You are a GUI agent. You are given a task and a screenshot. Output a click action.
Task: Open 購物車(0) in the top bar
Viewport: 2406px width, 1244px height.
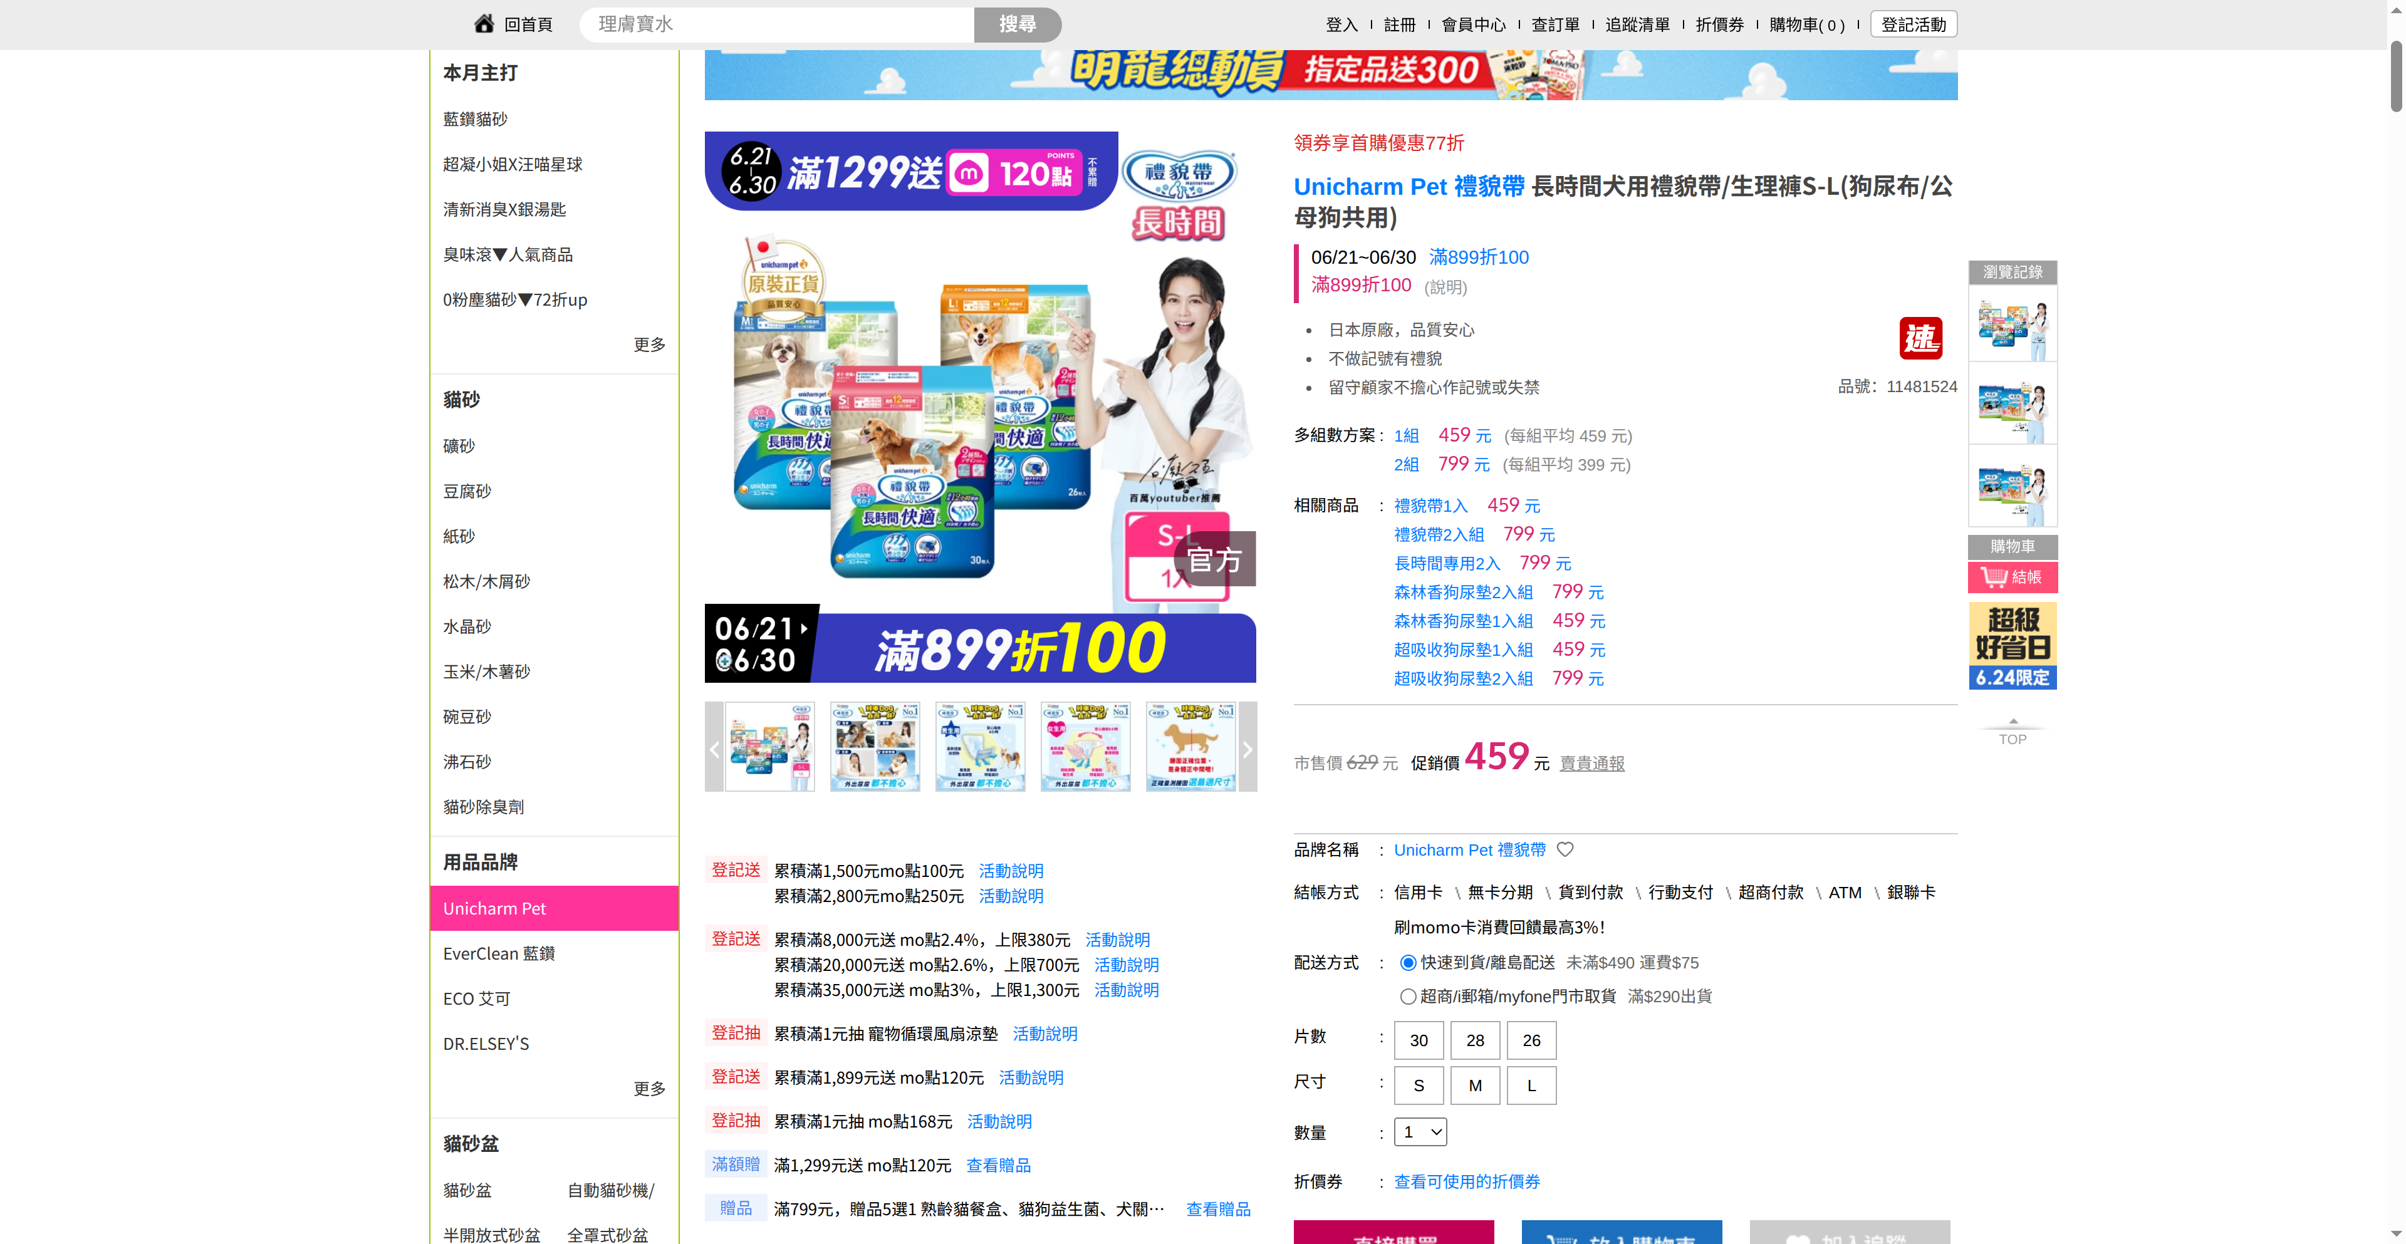[1806, 24]
